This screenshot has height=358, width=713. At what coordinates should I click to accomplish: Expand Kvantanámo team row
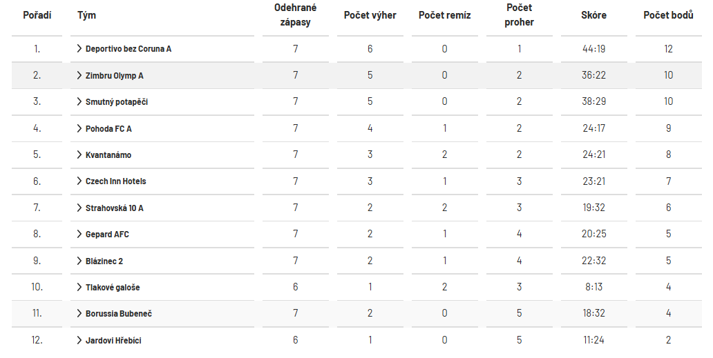click(x=79, y=155)
